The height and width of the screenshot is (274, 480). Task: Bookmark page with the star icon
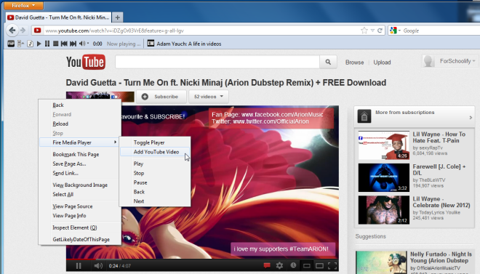364,31
